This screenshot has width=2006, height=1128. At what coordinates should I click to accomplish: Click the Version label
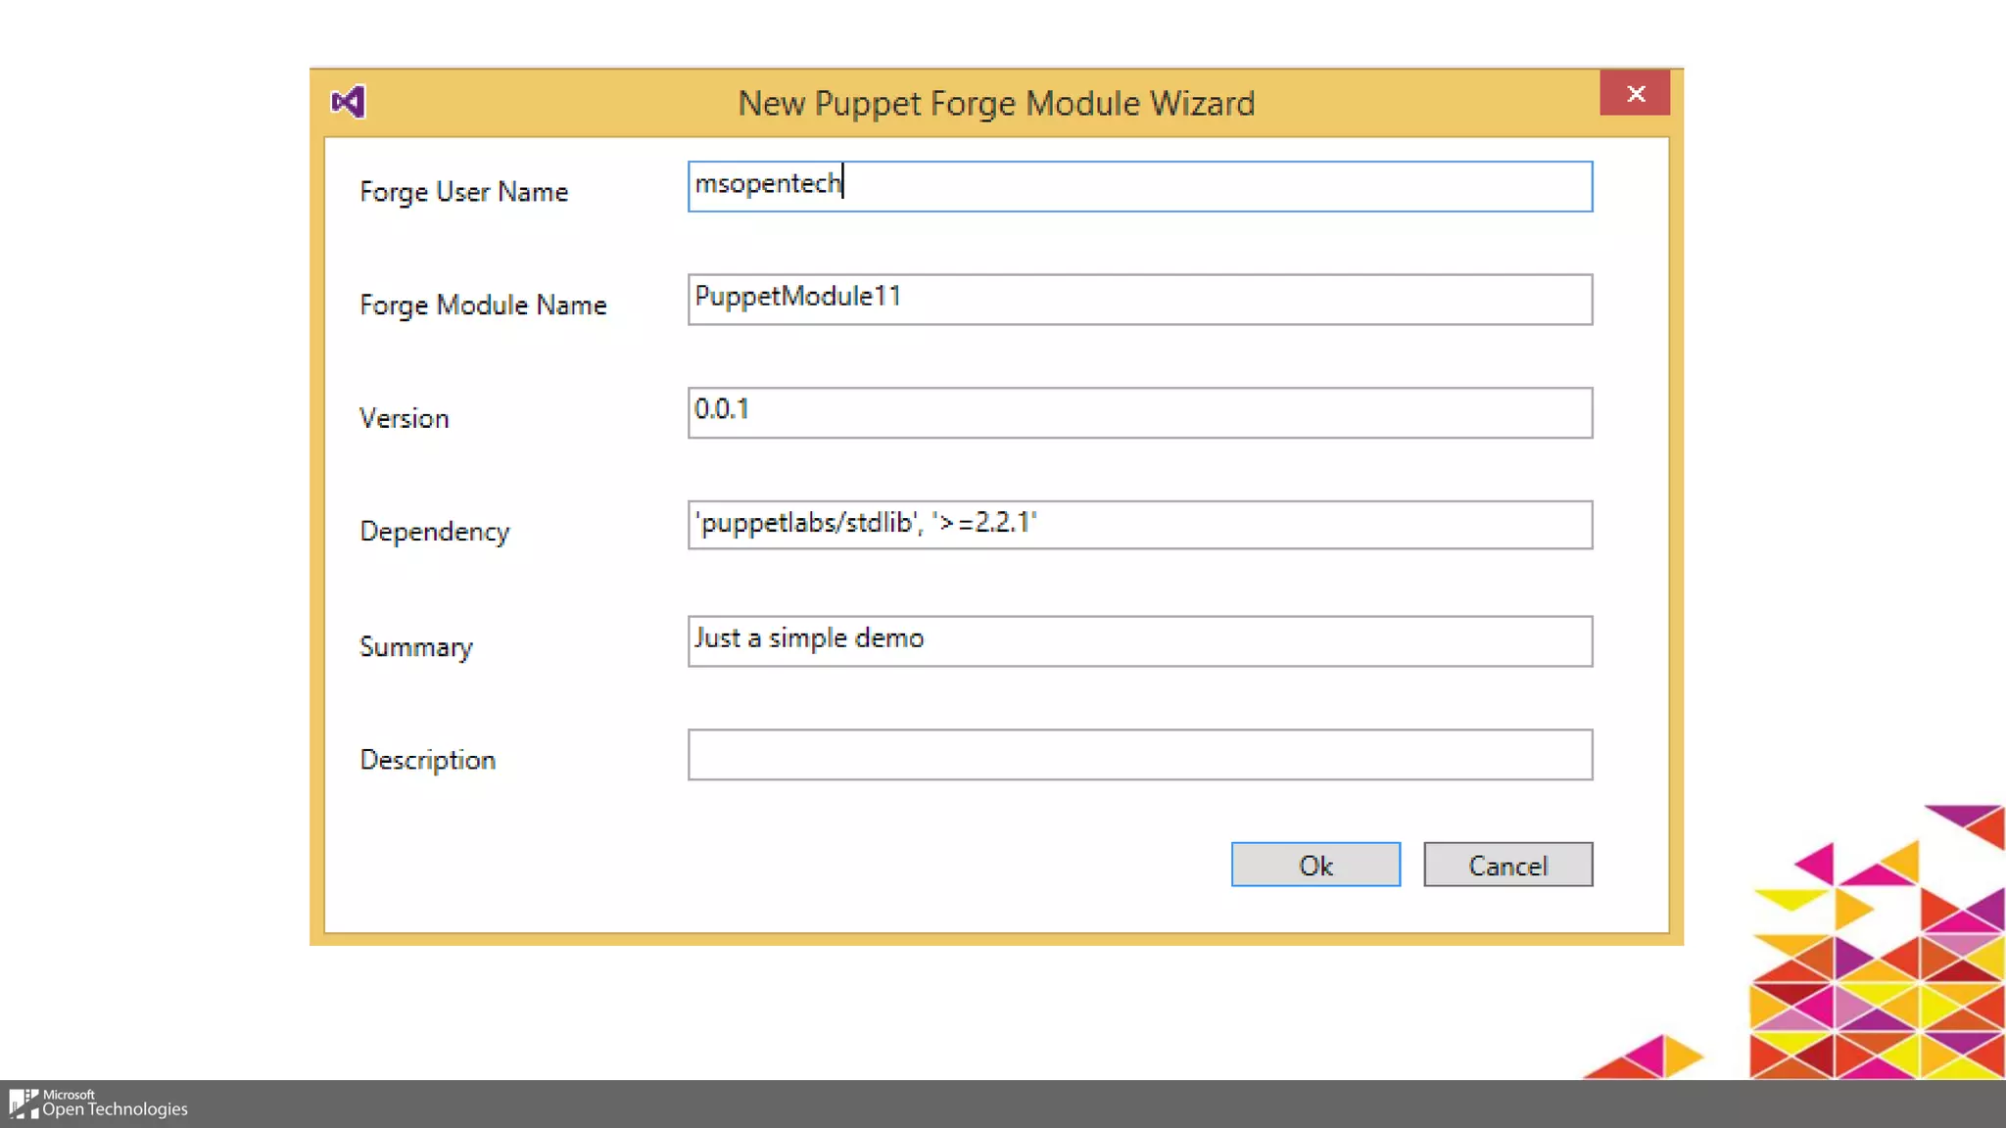point(404,418)
